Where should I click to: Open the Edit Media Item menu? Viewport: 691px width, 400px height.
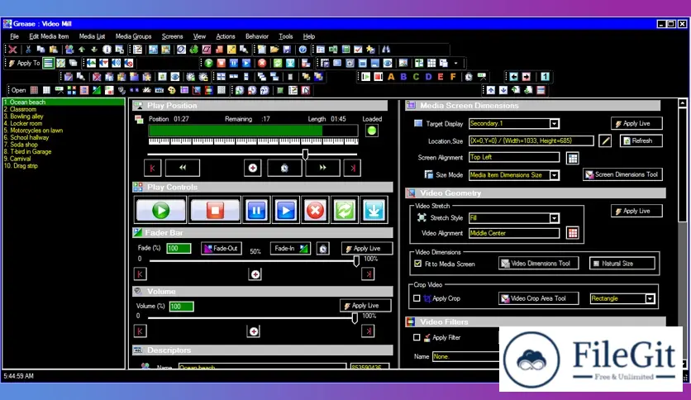point(49,36)
